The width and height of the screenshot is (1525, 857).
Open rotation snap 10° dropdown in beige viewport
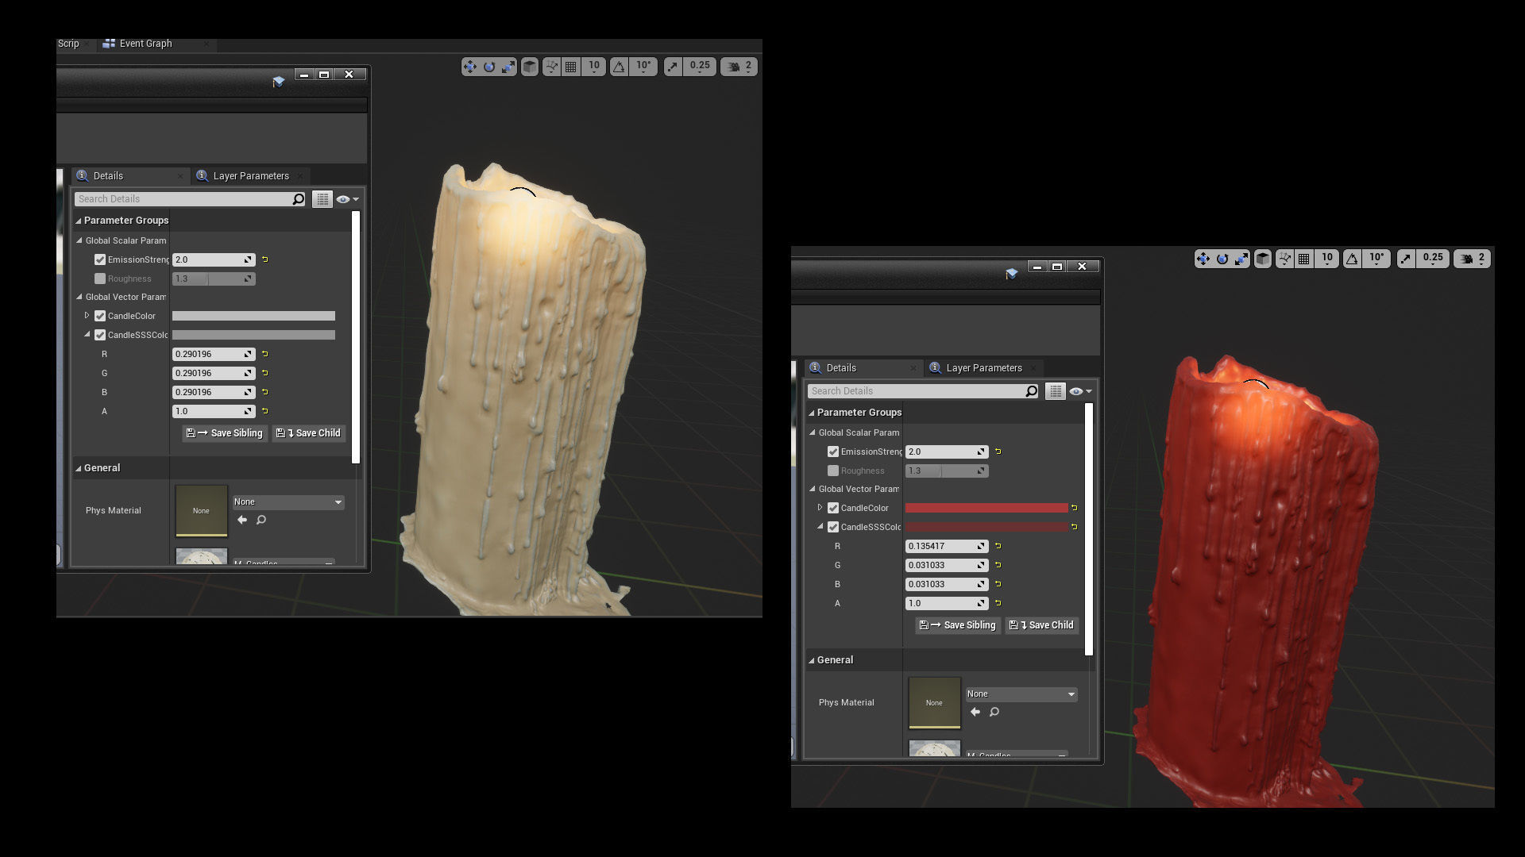pos(643,67)
